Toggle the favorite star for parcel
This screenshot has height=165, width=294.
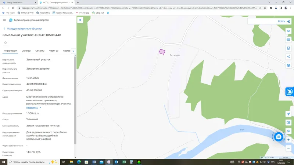coord(6,43)
